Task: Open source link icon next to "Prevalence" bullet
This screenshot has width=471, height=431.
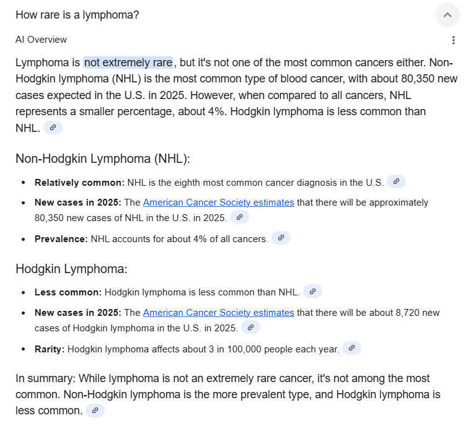Action: [x=281, y=238]
